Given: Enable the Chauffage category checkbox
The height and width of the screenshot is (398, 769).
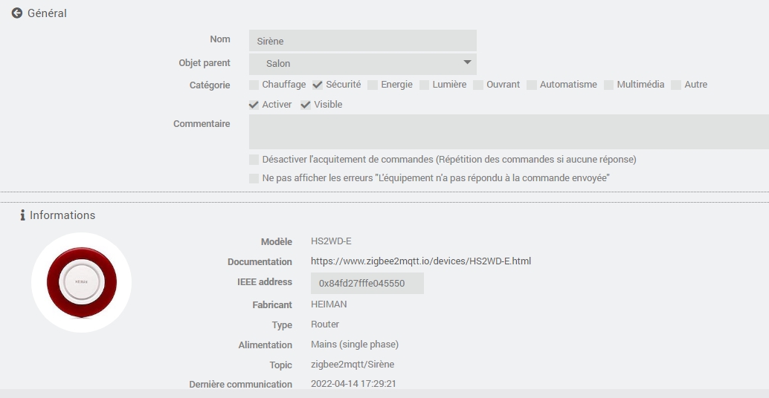Looking at the screenshot, I should coord(254,85).
